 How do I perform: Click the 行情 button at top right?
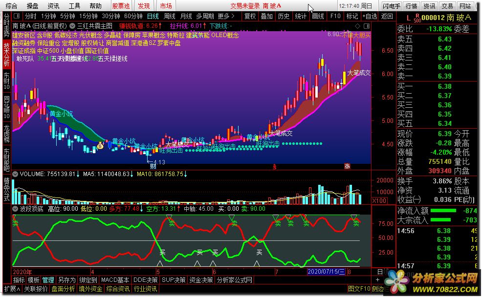click(411, 6)
